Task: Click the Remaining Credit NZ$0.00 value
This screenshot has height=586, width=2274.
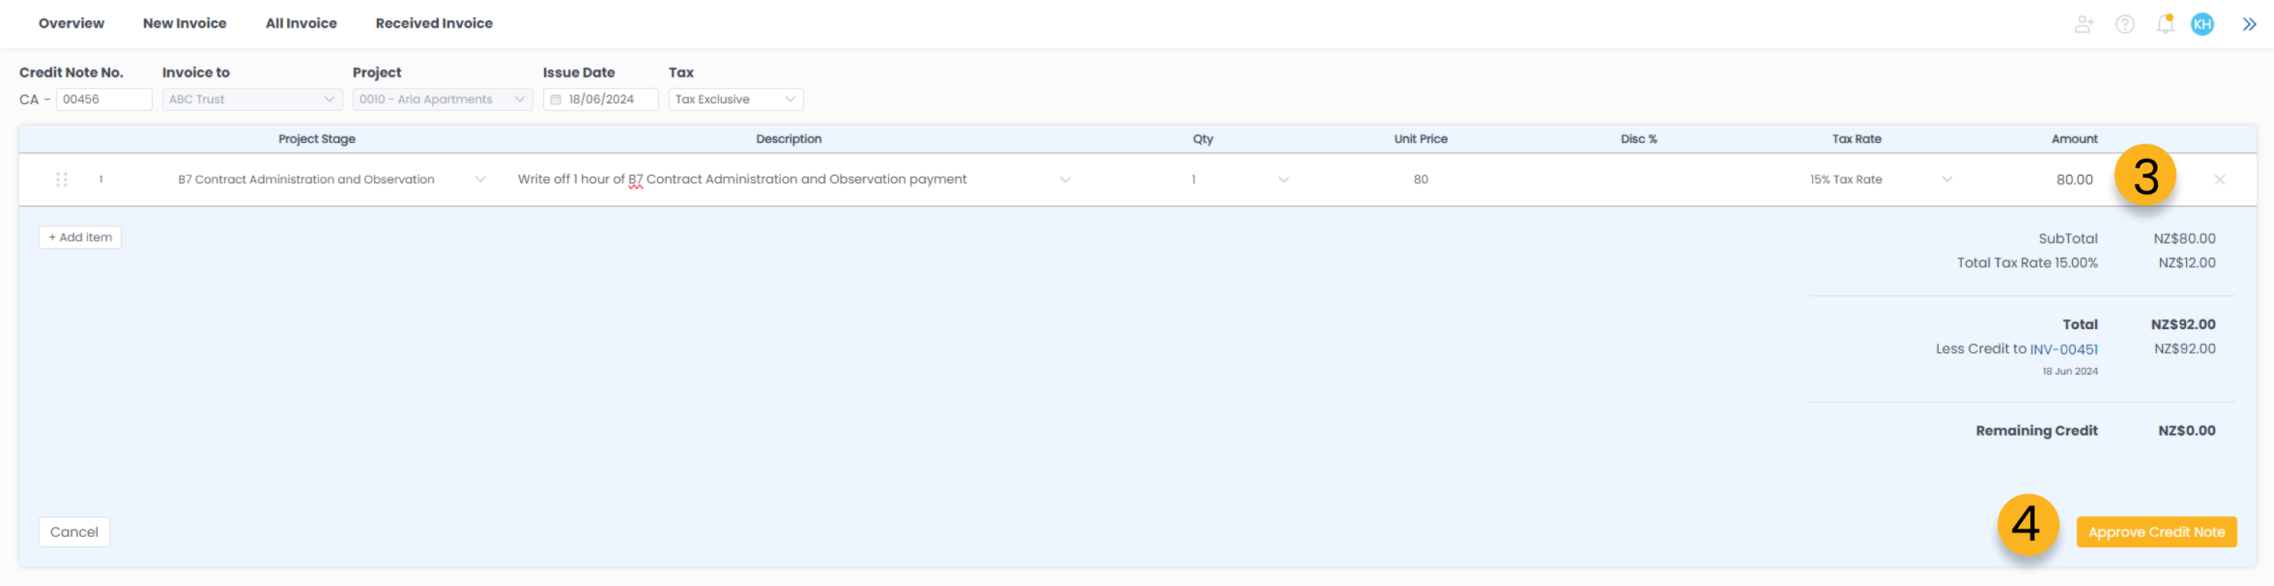Action: (2187, 430)
